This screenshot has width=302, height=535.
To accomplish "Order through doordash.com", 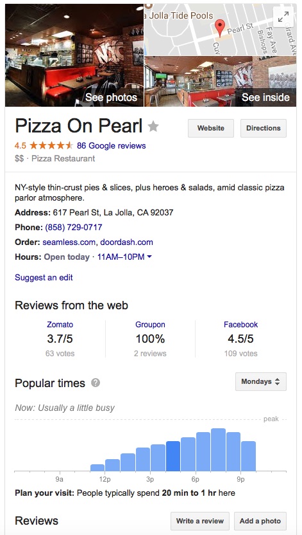I will [126, 242].
